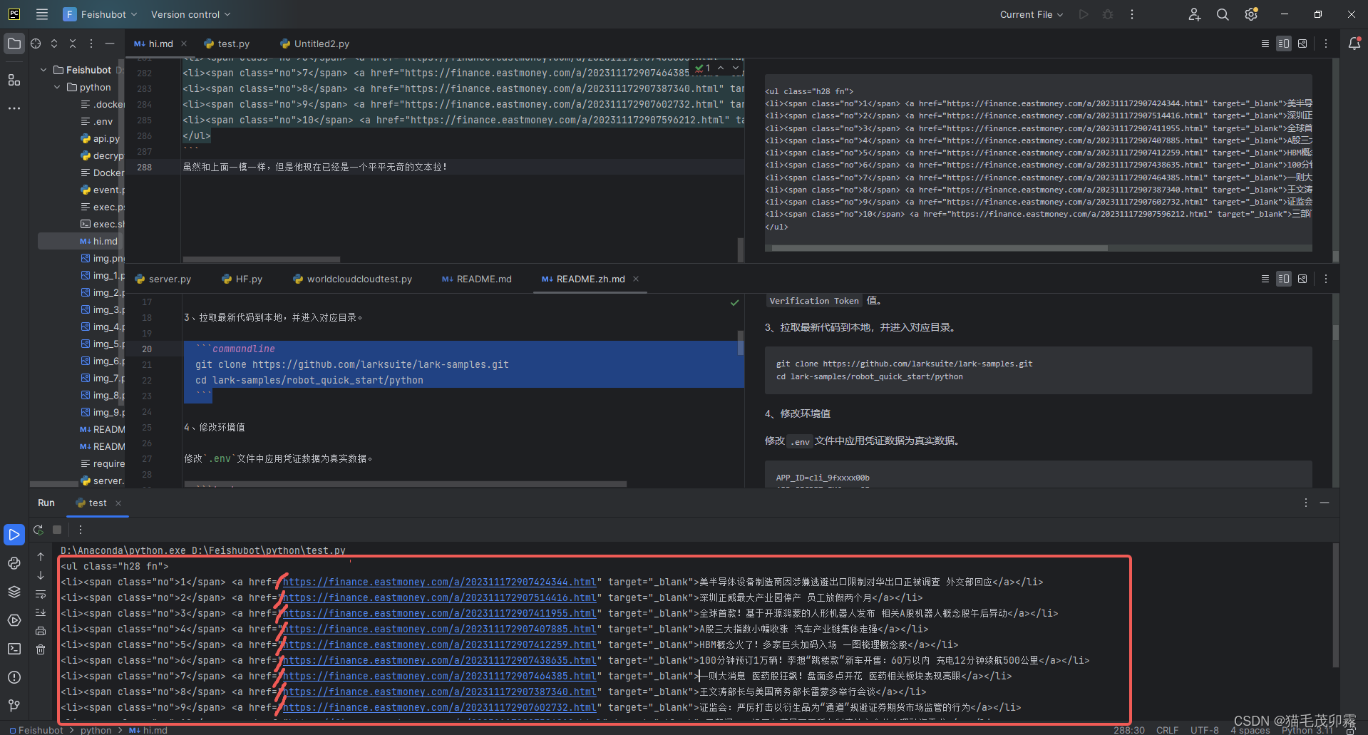
Task: Click the Run current file button
Action: (1084, 14)
